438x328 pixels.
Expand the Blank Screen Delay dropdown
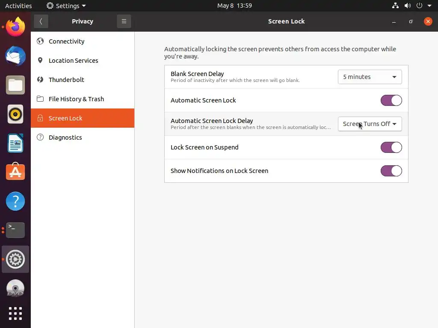370,77
